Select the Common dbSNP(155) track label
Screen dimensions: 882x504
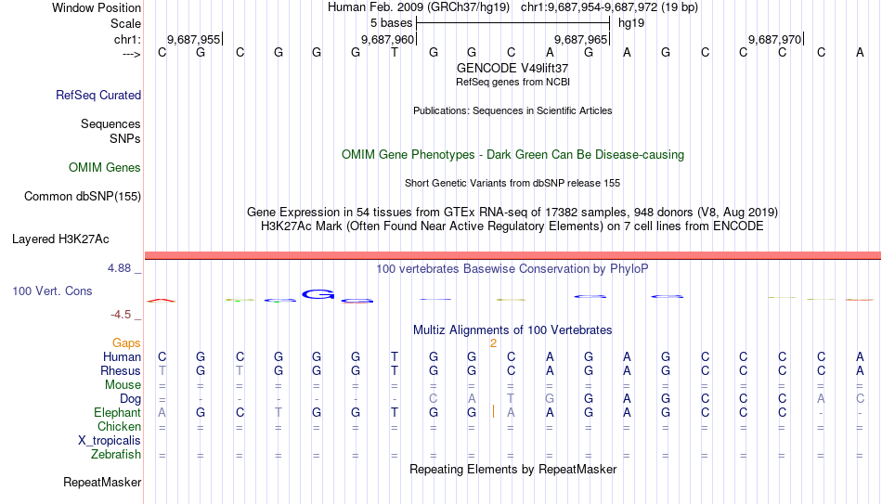point(82,197)
